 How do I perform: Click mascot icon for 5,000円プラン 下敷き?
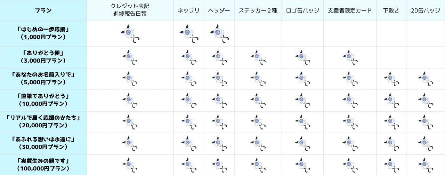[391, 79]
